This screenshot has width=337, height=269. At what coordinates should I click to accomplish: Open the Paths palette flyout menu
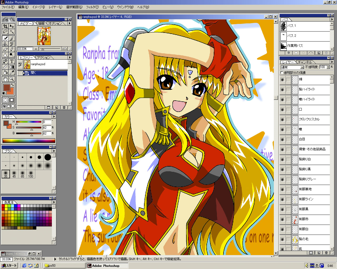point(332,19)
